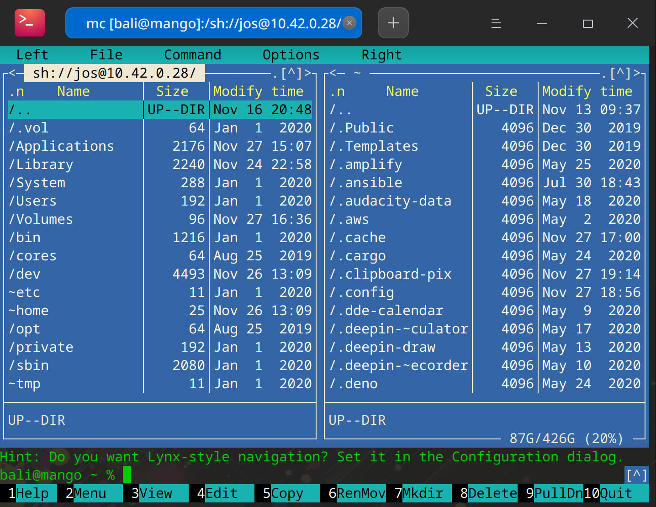Screen dimensions: 656x507
Task: Click right panel history forward arrow
Action: 636,73
